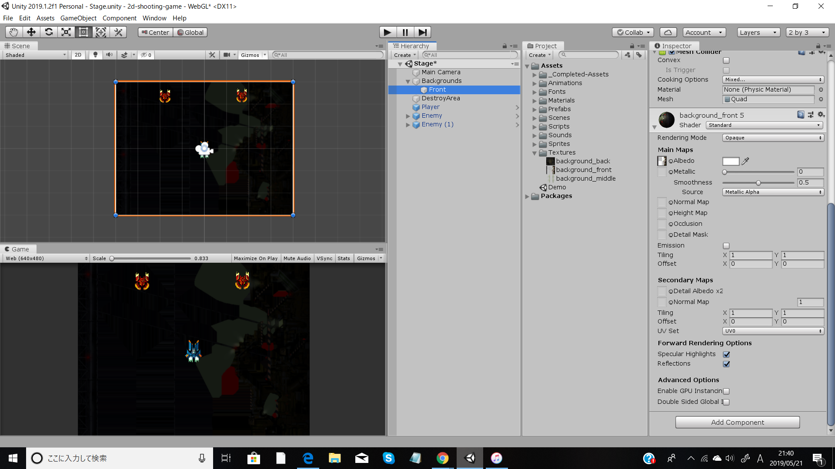Click Stats button in Game view
Screen dimensions: 835x469
pyautogui.click(x=344, y=258)
